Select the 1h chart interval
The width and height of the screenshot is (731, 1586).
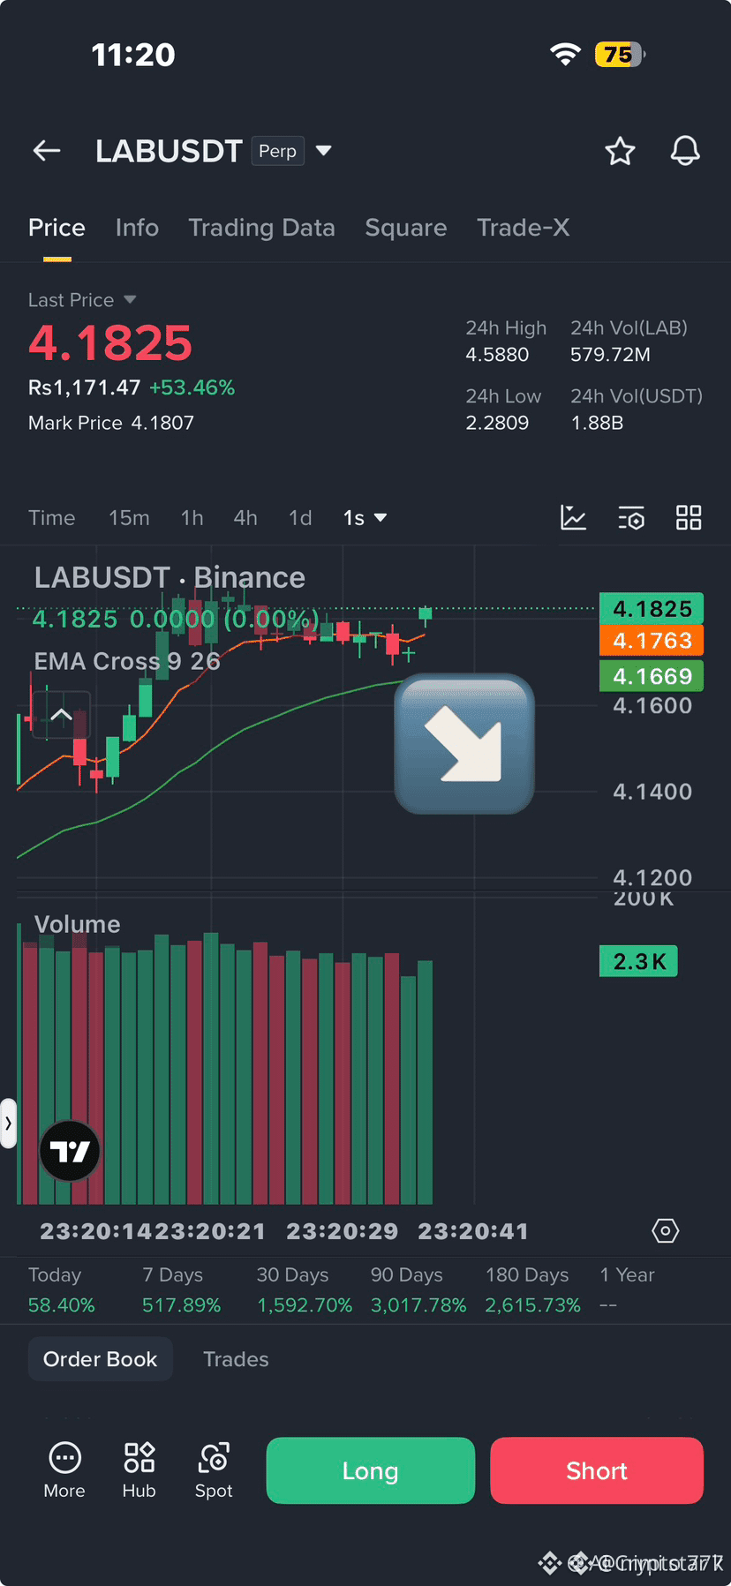click(192, 518)
